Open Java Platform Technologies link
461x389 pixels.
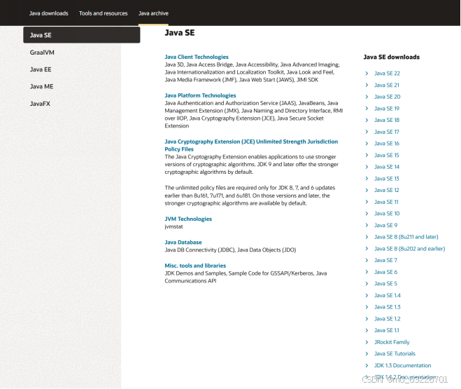pyautogui.click(x=200, y=95)
